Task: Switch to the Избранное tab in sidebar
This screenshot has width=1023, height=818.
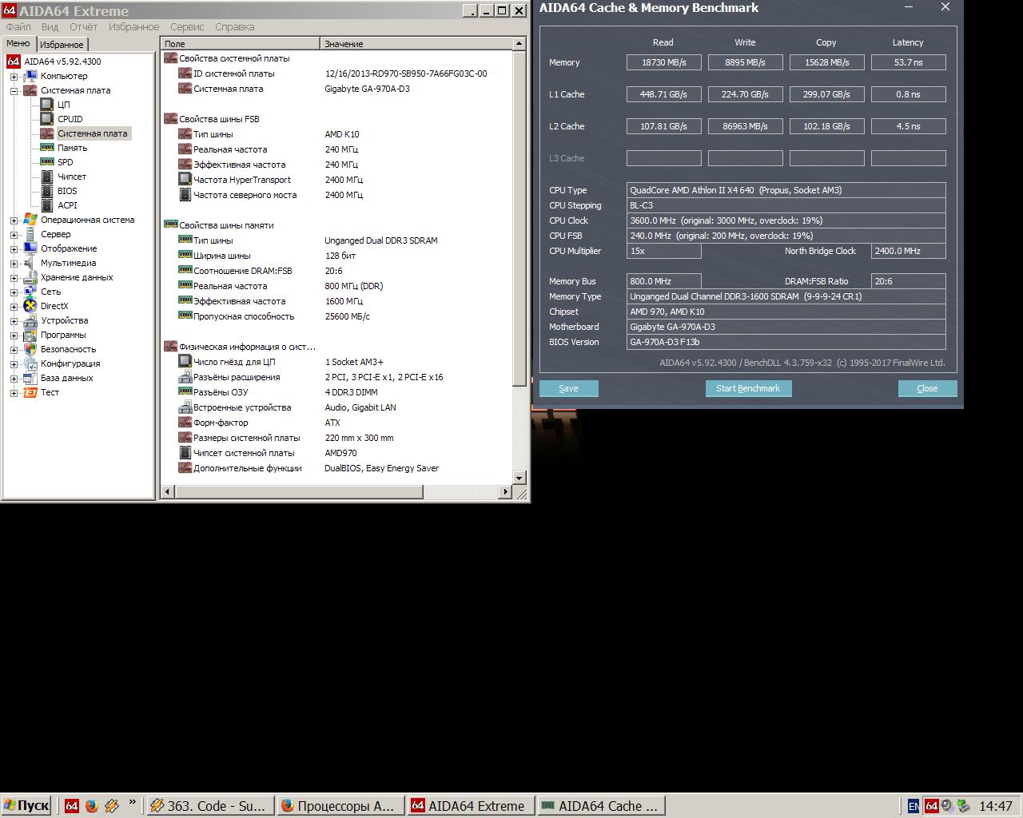Action: click(x=62, y=45)
